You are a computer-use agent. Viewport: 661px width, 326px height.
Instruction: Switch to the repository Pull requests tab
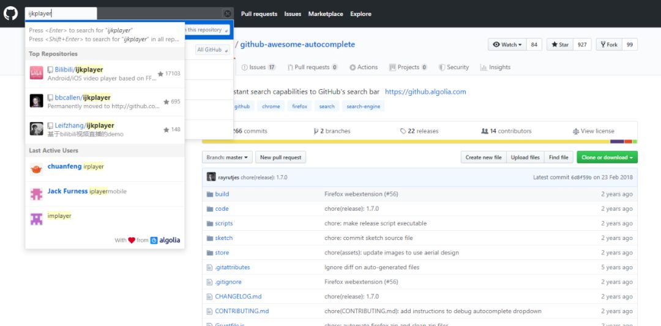(x=312, y=67)
